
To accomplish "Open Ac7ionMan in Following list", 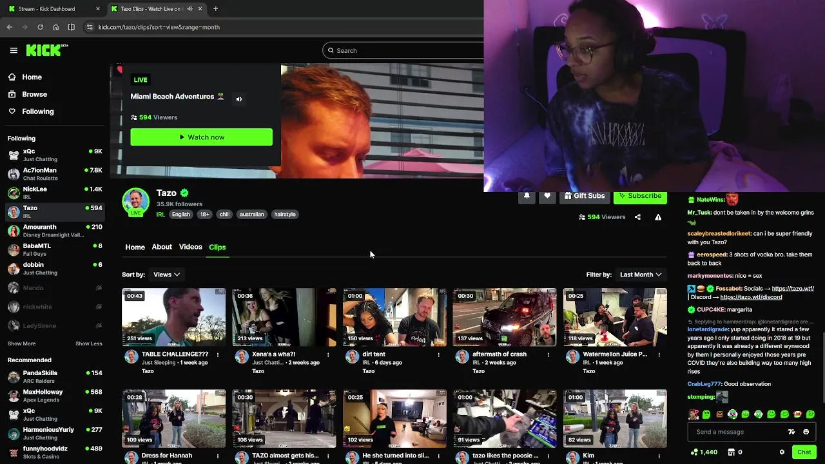I will 55,174.
